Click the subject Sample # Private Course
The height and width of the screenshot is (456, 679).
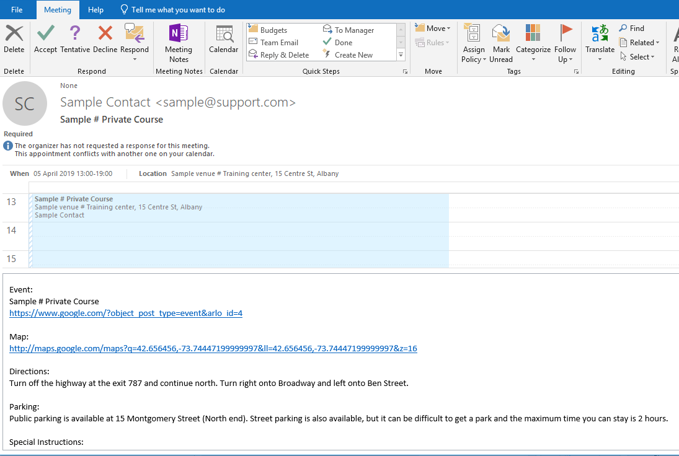[x=112, y=120]
